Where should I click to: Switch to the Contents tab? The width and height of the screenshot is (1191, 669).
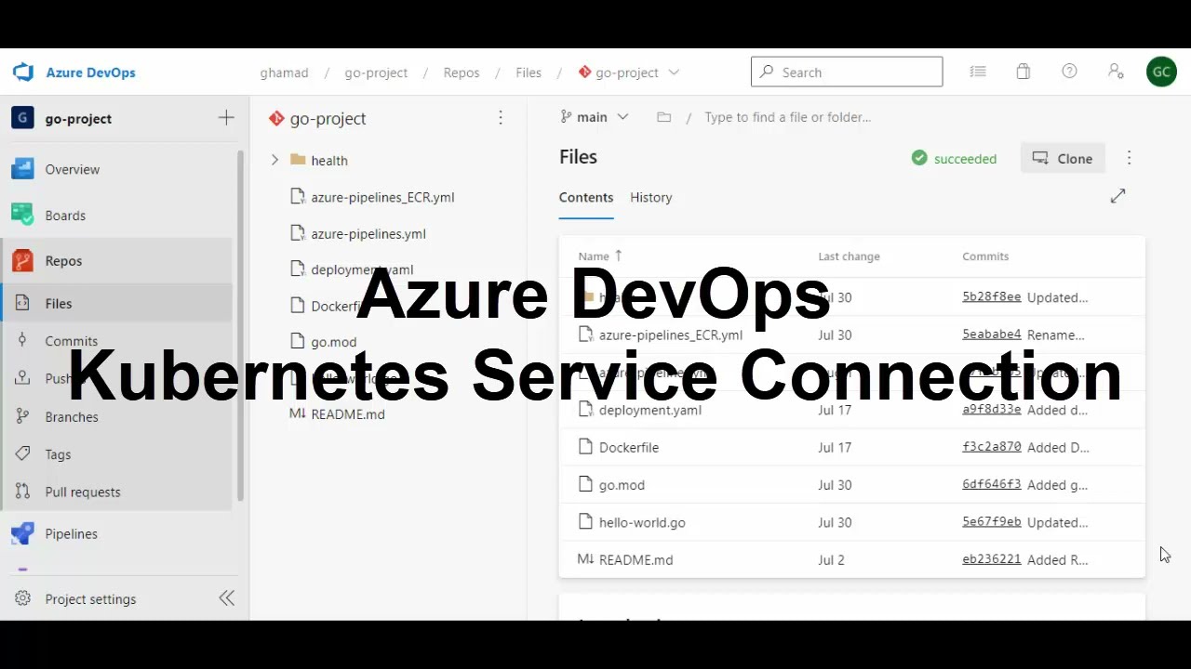click(x=586, y=197)
